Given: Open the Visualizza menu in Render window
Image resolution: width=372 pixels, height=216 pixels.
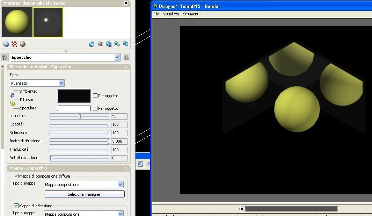Looking at the screenshot, I should 171,14.
